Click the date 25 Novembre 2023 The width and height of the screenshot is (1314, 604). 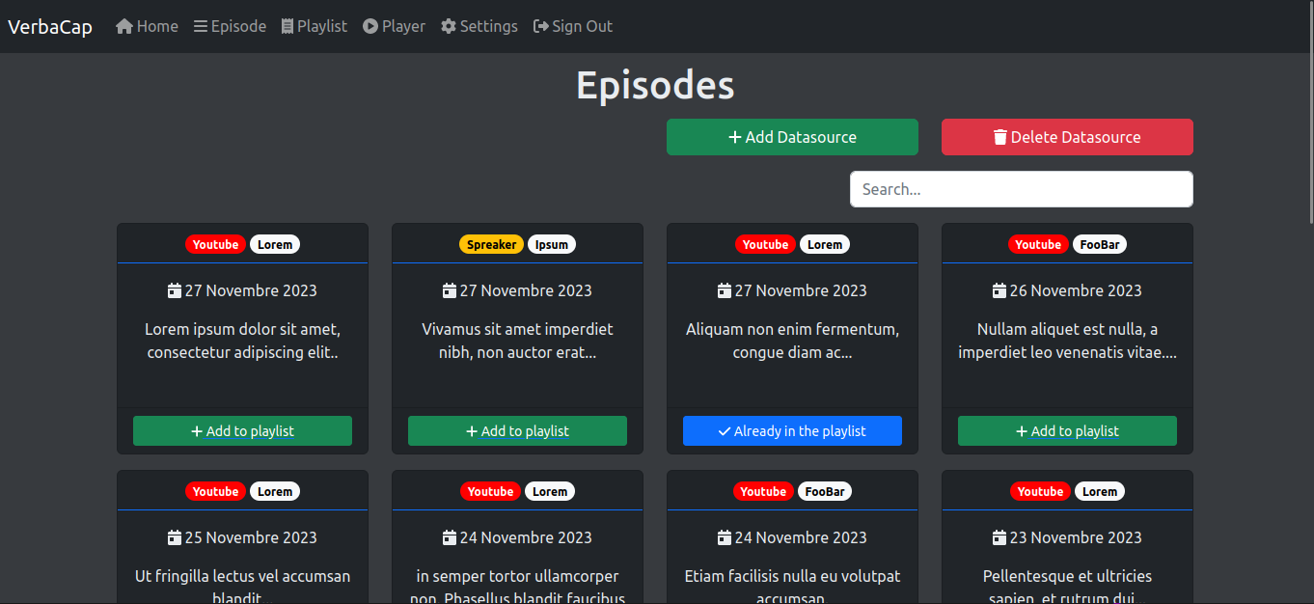[251, 537]
